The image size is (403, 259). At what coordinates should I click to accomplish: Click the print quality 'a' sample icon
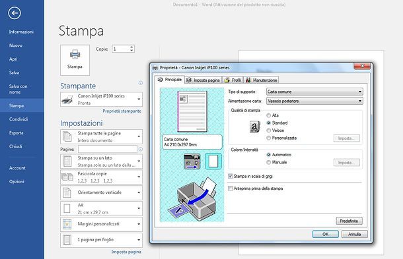[254, 127]
